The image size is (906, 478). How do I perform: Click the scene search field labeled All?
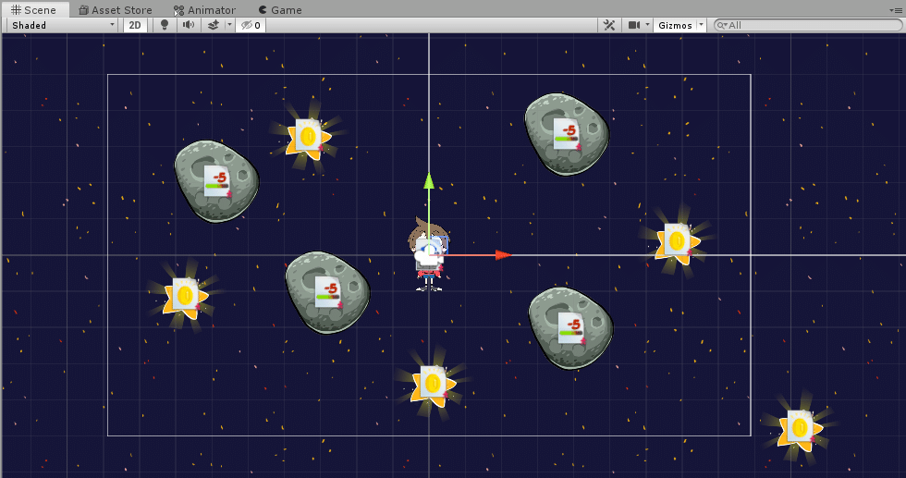tap(808, 25)
